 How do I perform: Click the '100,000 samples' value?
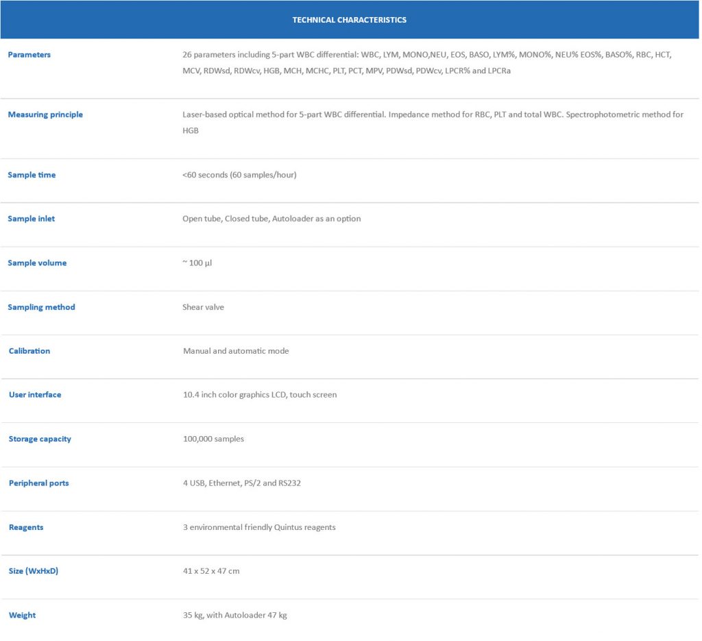(214, 439)
